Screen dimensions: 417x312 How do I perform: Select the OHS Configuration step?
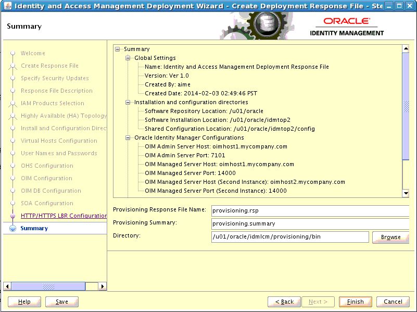pos(47,166)
